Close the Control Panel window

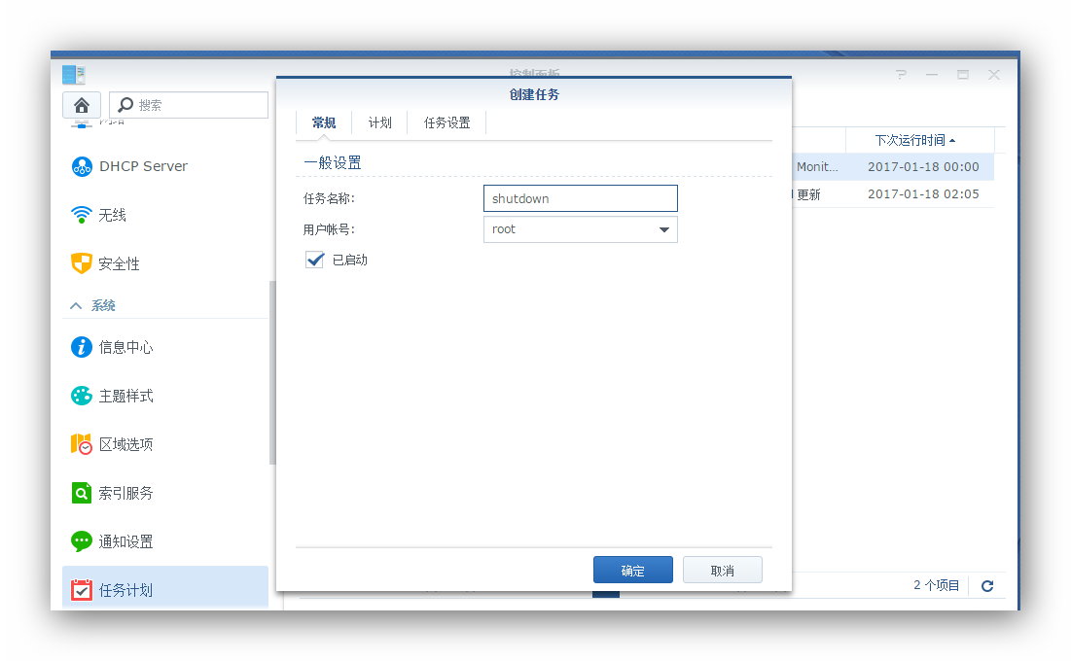click(x=994, y=75)
